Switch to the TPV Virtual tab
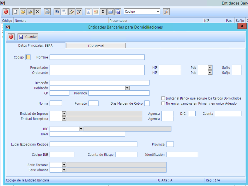 pyautogui.click(x=96, y=46)
